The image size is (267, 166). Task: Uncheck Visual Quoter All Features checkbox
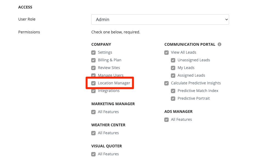[x=93, y=154]
